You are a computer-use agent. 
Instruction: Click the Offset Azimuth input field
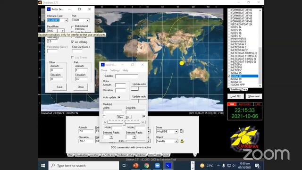57,70
